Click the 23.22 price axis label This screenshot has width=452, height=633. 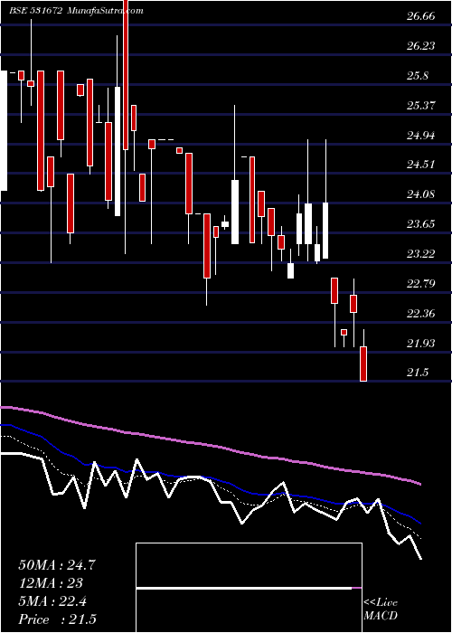pyautogui.click(x=421, y=254)
